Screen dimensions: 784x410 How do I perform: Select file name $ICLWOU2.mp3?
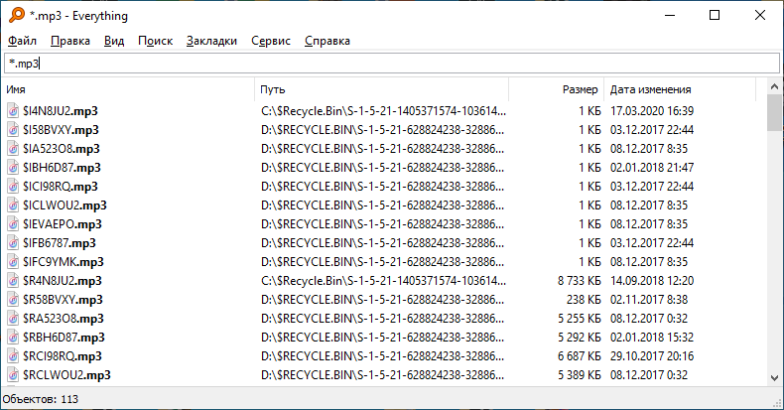coord(65,205)
